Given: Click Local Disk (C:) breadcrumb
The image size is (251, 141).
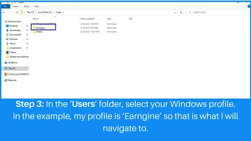Looking at the screenshot, I should tap(45, 12).
